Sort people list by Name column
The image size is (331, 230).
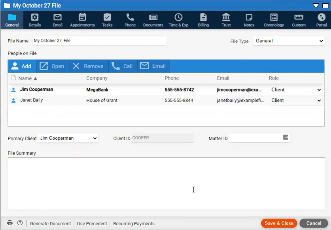point(28,78)
